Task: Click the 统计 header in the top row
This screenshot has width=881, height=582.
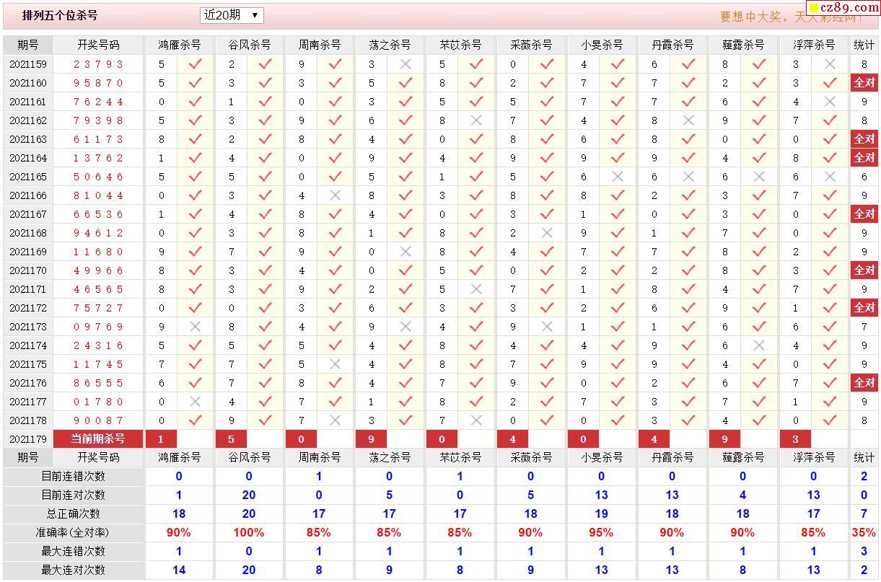Action: coord(864,45)
